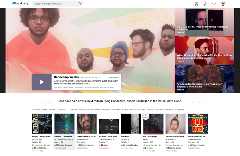Click the by Housemeister artist text
Viewport: 240px width, 156px height.
click(194, 139)
